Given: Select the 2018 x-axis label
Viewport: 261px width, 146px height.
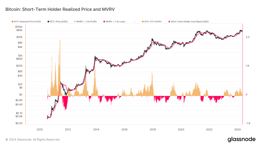Looking at the screenshot, I should coord(153,129).
